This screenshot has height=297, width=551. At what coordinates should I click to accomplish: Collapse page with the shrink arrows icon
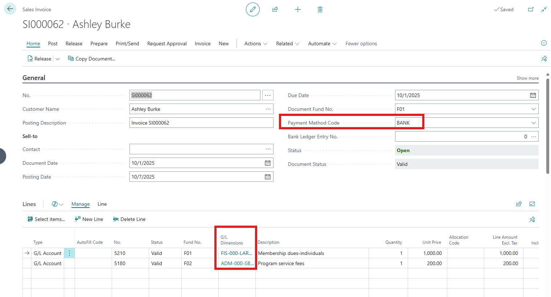(x=544, y=9)
